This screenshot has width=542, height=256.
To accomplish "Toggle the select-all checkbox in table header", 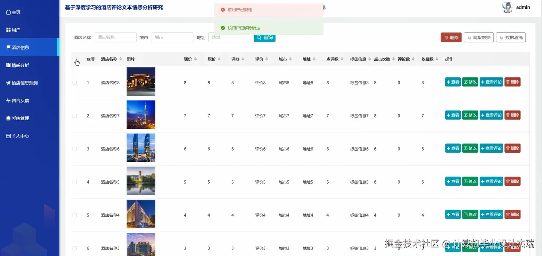I will click(x=74, y=59).
